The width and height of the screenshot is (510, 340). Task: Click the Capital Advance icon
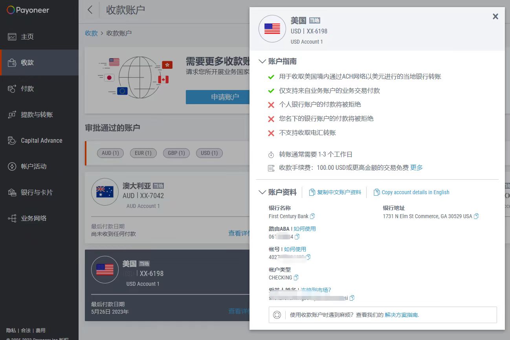click(12, 140)
